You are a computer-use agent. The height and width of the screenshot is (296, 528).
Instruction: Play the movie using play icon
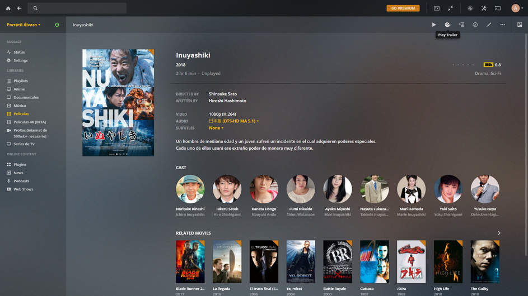pos(434,25)
